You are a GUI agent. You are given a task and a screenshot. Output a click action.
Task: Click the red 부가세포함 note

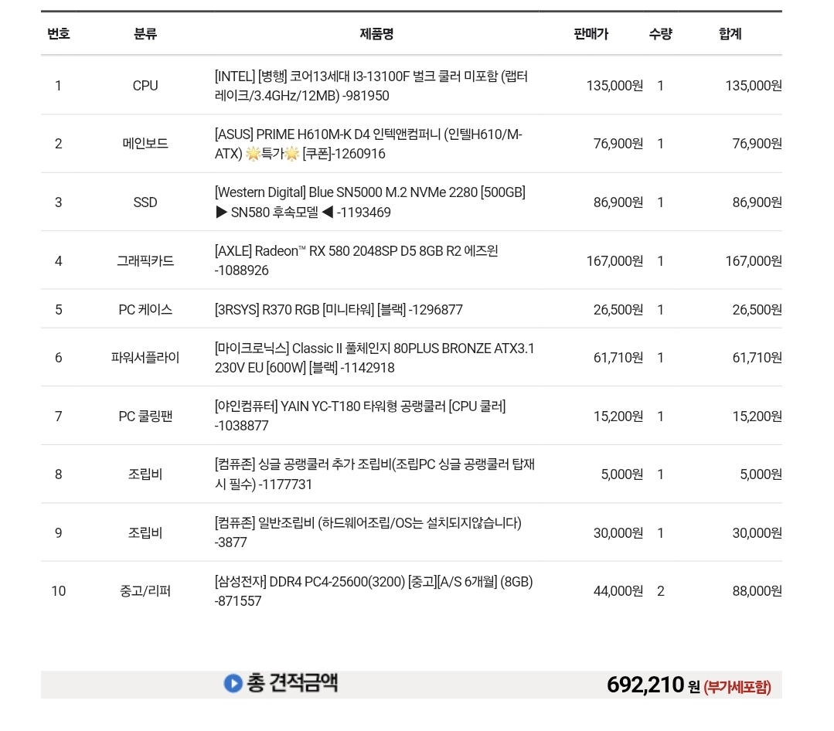point(737,688)
